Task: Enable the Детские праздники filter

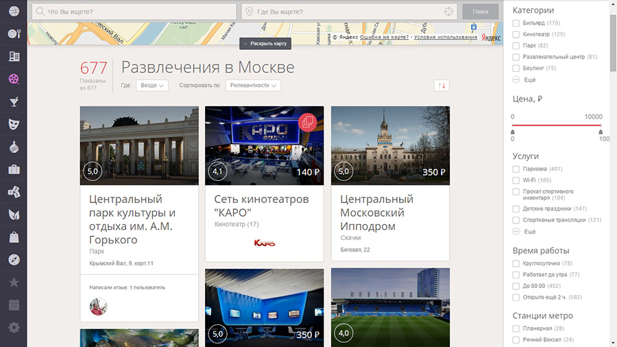Action: [x=516, y=209]
